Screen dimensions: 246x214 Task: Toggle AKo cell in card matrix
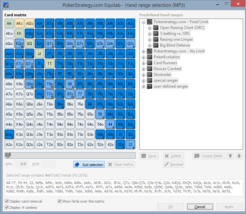tap(9, 34)
